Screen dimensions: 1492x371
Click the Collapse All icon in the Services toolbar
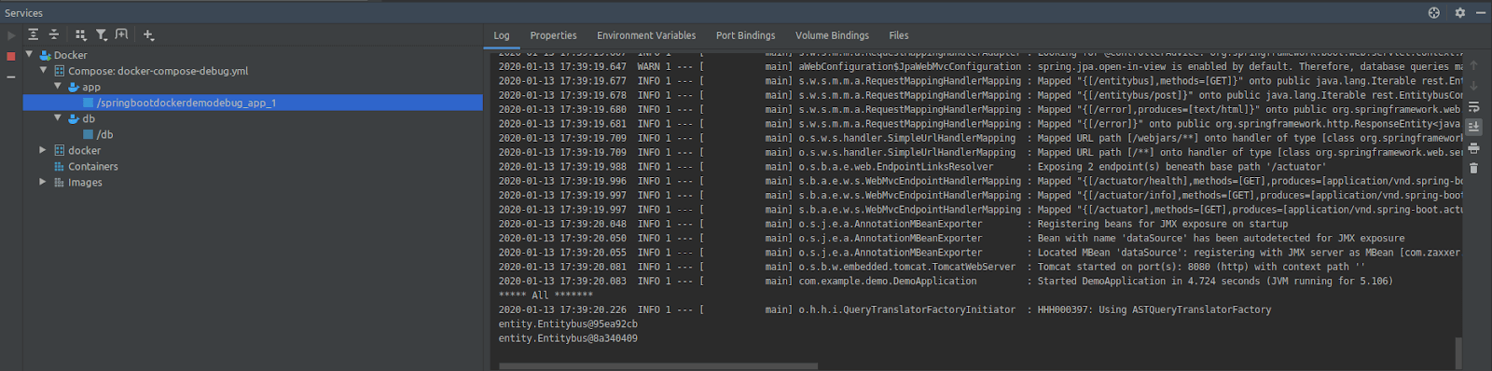54,34
